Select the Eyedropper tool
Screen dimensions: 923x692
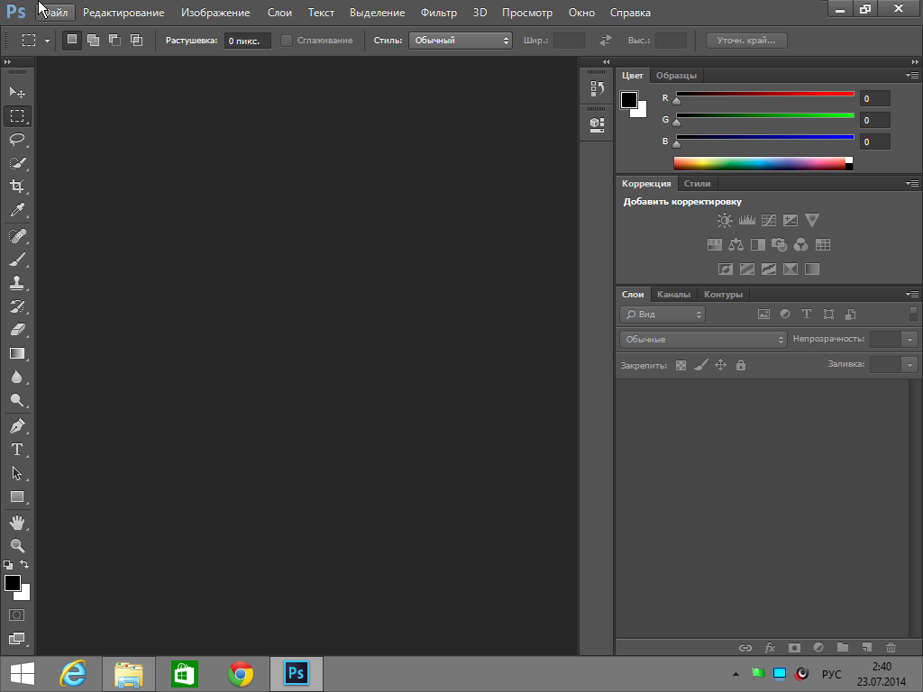(16, 210)
